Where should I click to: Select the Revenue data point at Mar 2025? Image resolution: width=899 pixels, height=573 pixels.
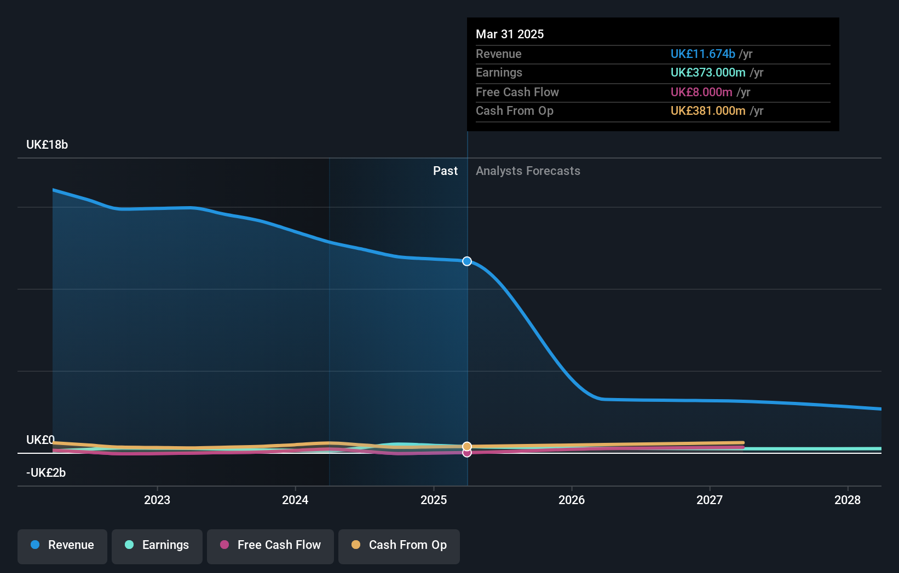467,261
